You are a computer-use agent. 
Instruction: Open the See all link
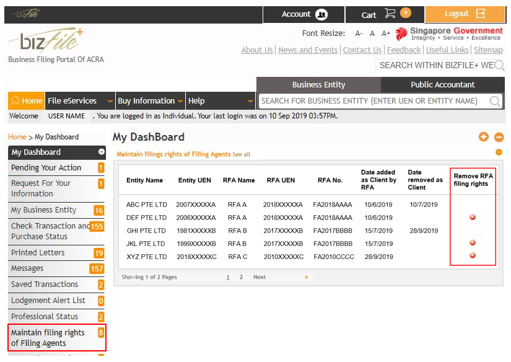point(242,154)
